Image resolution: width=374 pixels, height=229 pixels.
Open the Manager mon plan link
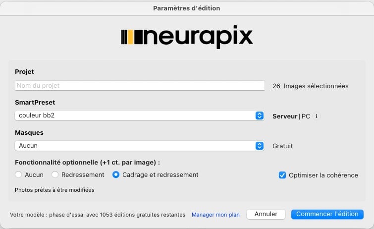pos(215,215)
